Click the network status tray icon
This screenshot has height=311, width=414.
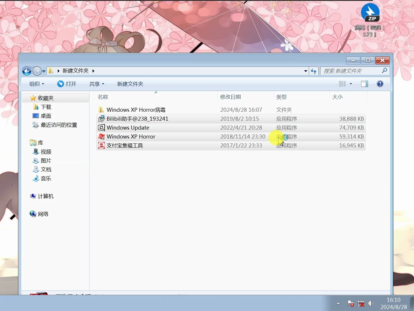(x=361, y=303)
